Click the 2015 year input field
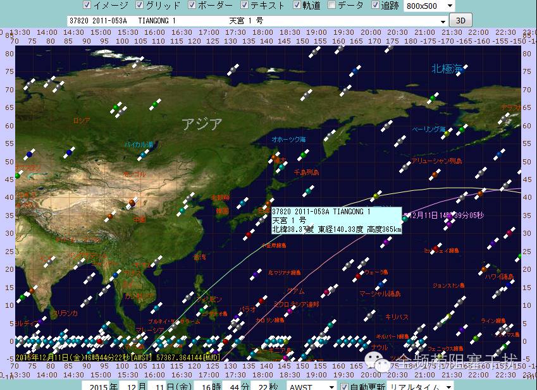 click(x=96, y=387)
